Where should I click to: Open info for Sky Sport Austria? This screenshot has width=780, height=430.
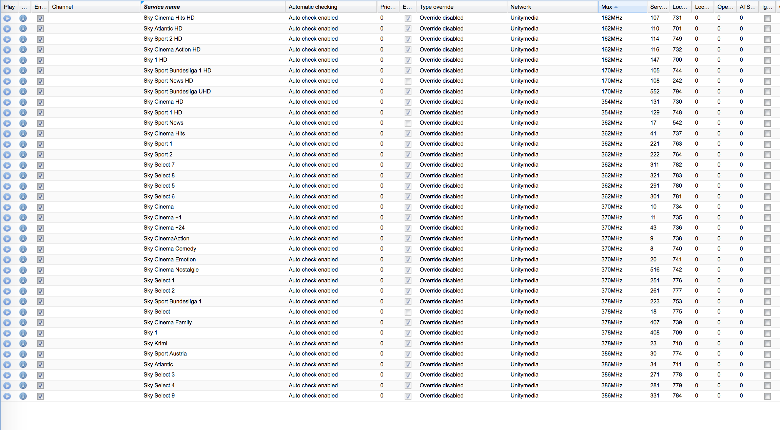coord(23,354)
